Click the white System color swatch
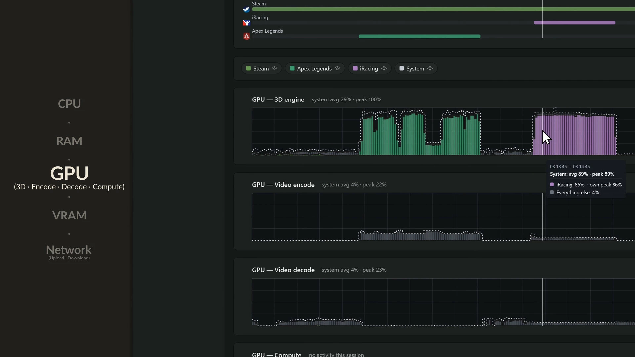 coord(402,68)
